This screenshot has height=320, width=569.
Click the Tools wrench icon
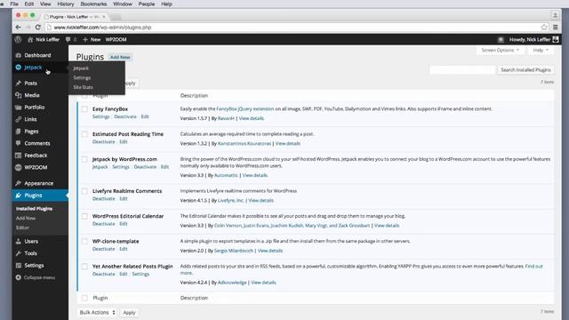(x=19, y=253)
